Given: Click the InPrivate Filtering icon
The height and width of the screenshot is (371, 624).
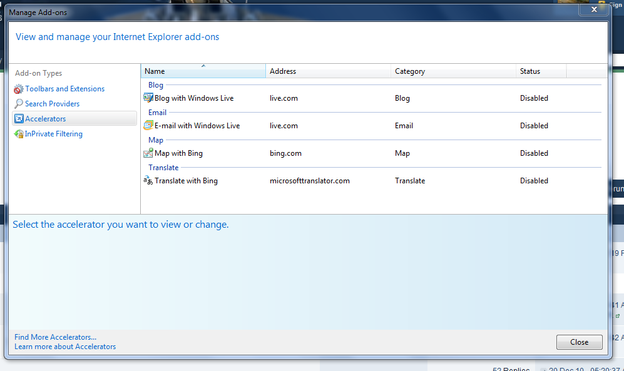Looking at the screenshot, I should (x=19, y=134).
